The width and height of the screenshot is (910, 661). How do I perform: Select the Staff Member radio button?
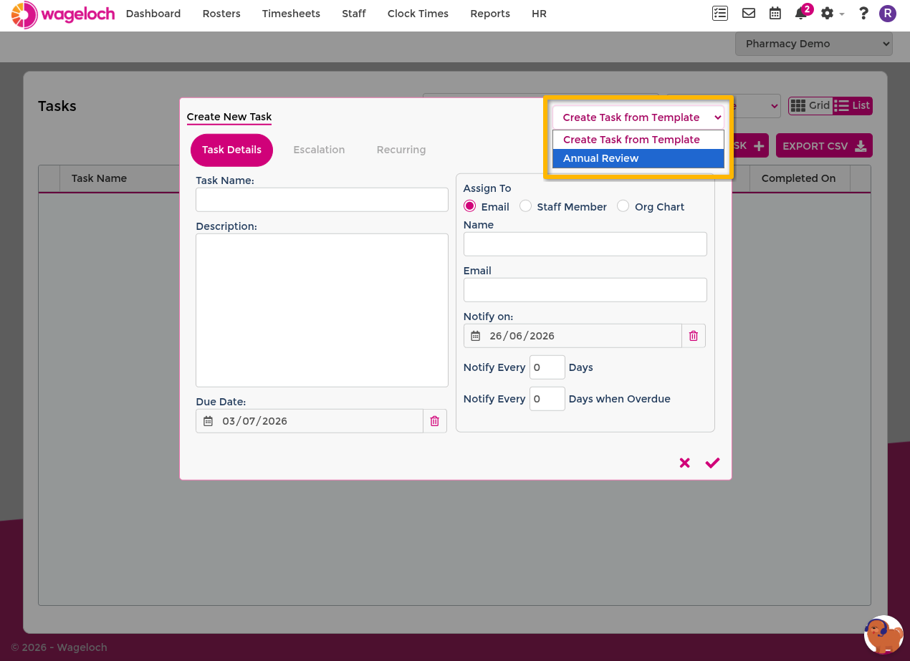click(x=525, y=206)
